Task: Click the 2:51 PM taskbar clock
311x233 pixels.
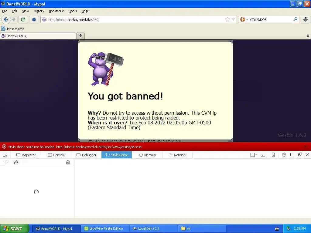Action: (x=300, y=228)
